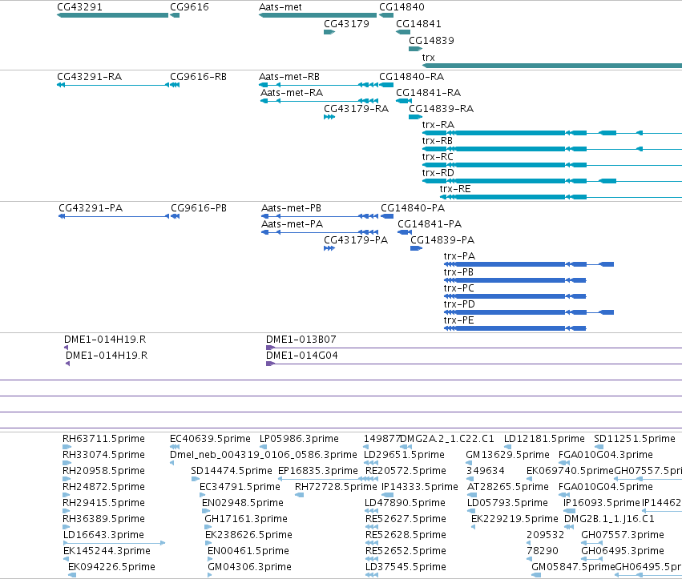682x579 pixels.
Task: Click the CG9616-PB protein label
Action: click(x=199, y=207)
